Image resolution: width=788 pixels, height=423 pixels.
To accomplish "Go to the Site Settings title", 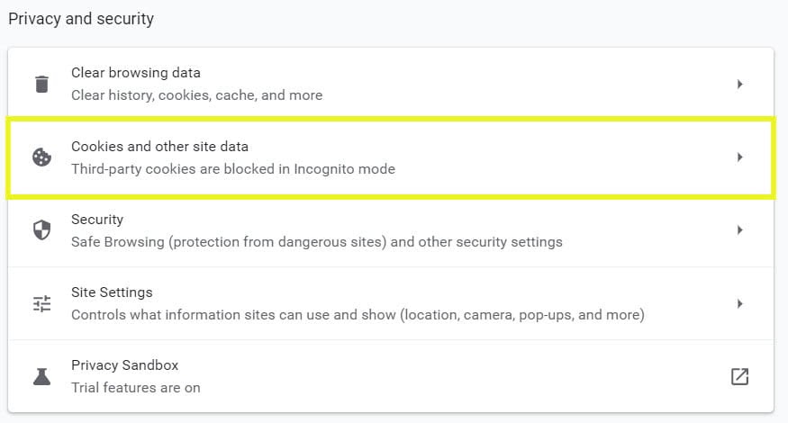I will 112,292.
